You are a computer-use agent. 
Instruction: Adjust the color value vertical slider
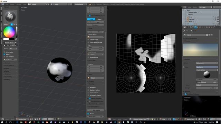pos(17,32)
